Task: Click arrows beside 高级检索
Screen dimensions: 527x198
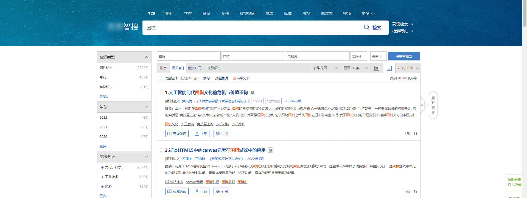Action: coord(412,24)
